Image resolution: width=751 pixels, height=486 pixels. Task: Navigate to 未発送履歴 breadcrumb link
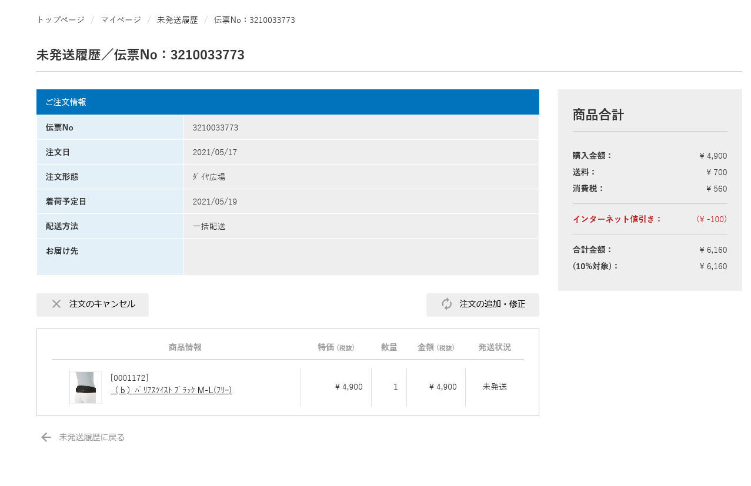click(178, 20)
